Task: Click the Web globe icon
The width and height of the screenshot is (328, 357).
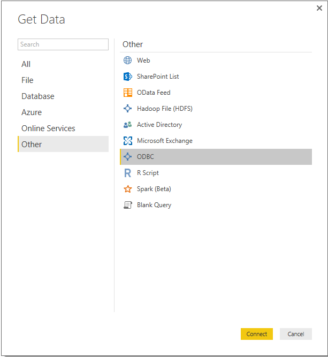Action: tap(127, 60)
